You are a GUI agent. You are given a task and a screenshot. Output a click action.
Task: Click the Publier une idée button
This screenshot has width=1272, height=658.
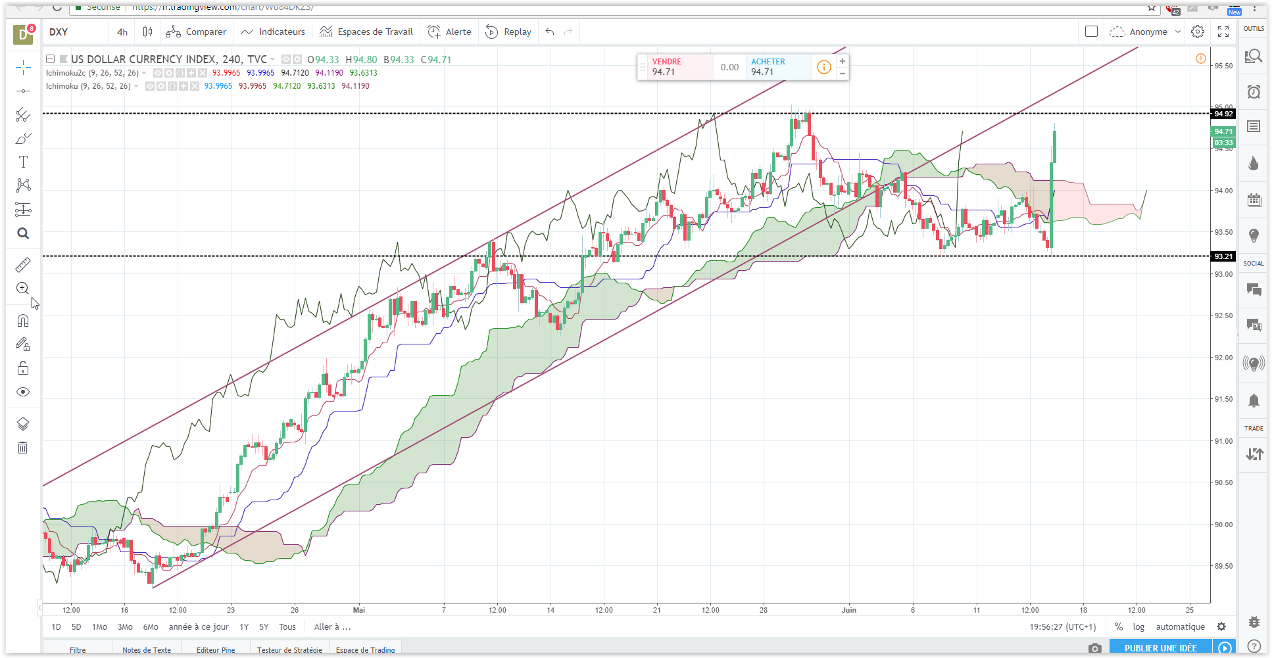(x=1160, y=648)
